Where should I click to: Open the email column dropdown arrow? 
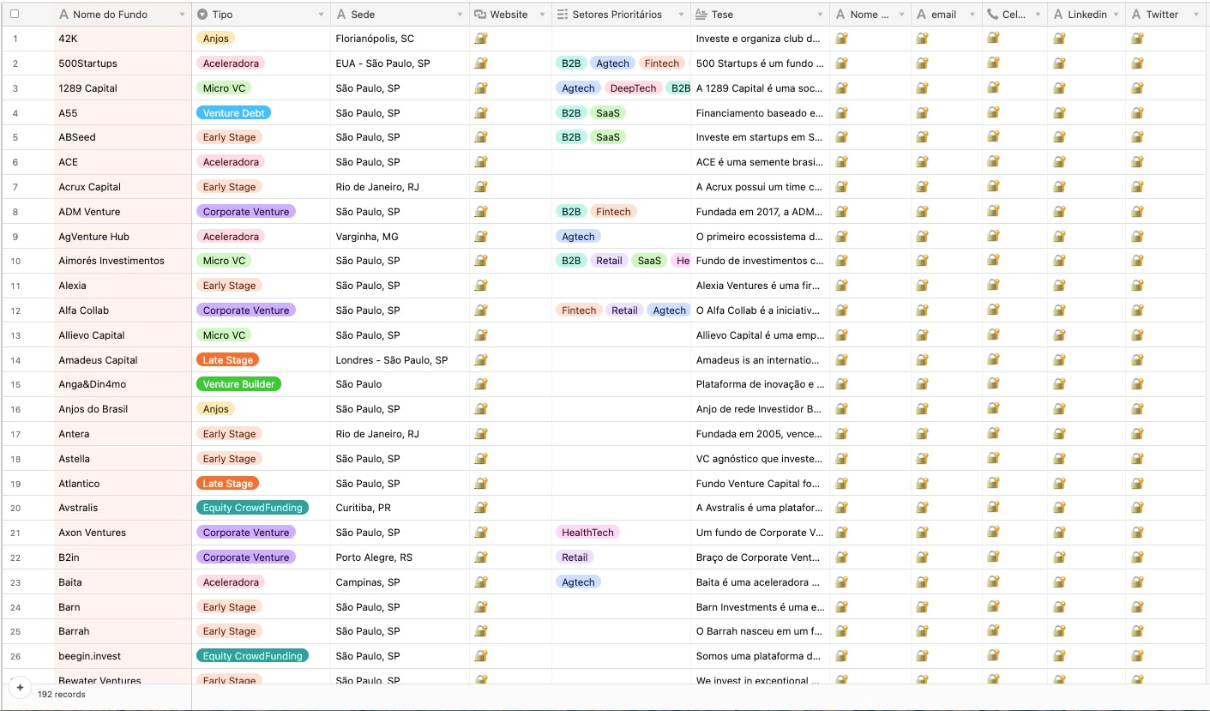[x=972, y=15]
